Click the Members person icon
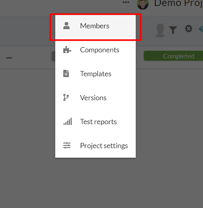The height and width of the screenshot is (208, 203). coord(66,26)
